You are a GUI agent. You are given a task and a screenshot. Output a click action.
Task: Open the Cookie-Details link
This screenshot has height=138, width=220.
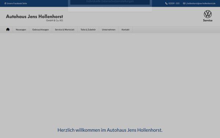[x=95, y=8]
